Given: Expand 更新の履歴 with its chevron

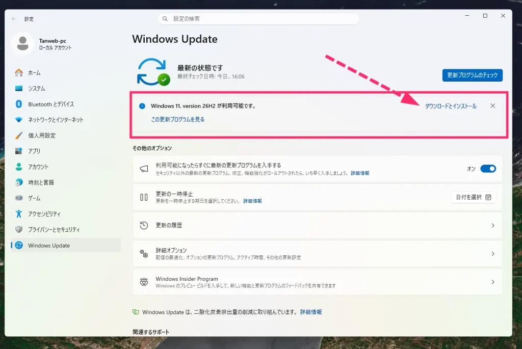Looking at the screenshot, I should click(x=493, y=226).
